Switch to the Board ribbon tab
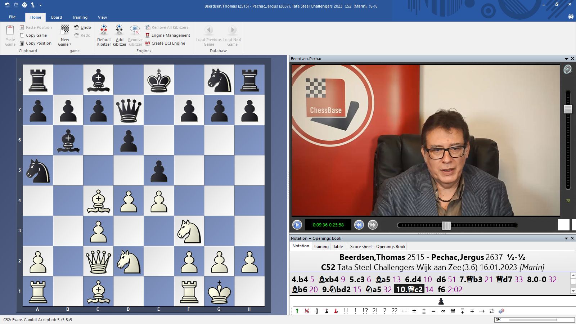The width and height of the screenshot is (576, 324). pos(57,17)
